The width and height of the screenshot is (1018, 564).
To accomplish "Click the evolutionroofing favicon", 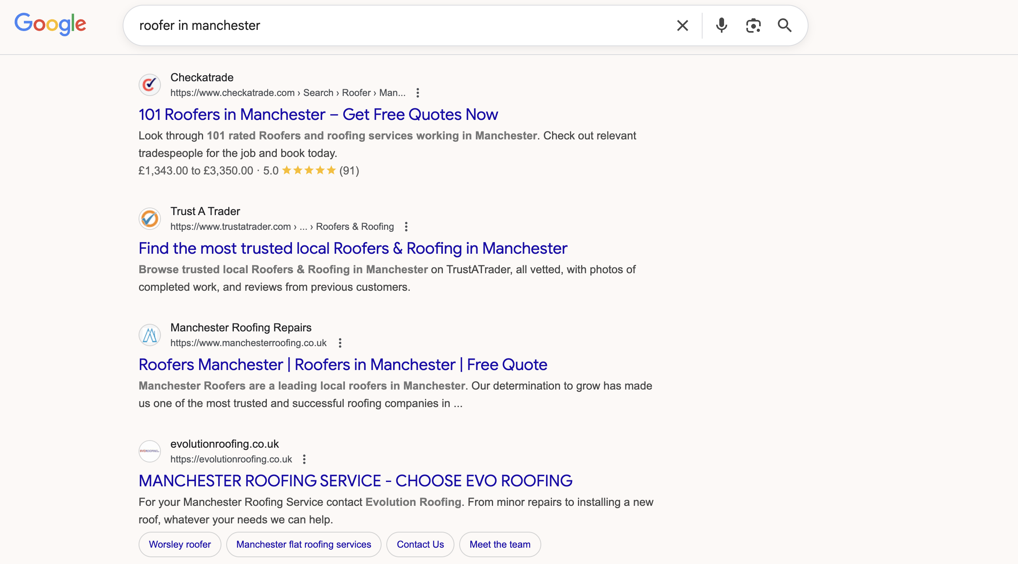I will 150,451.
